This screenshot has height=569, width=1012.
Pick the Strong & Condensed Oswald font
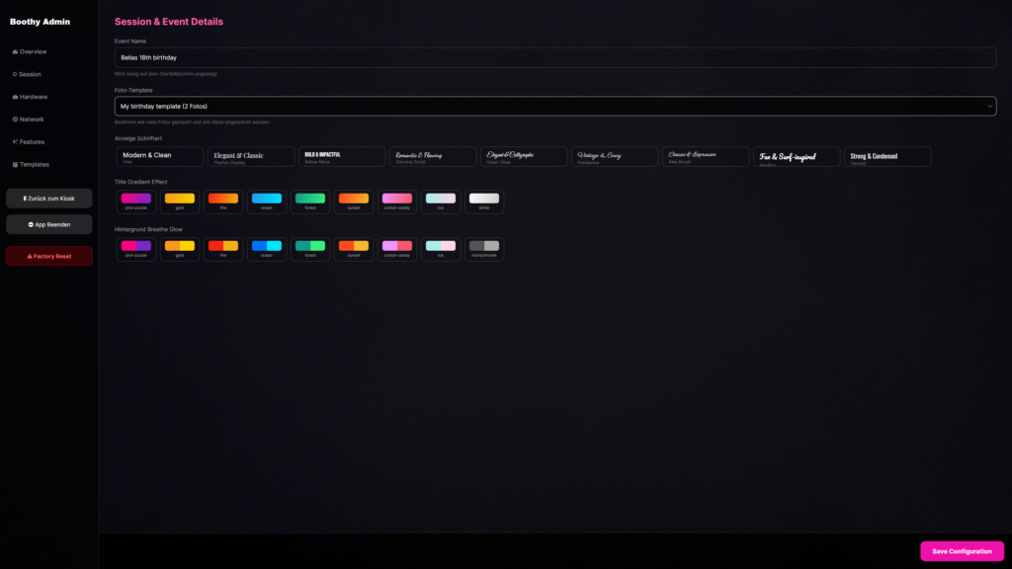click(x=887, y=156)
